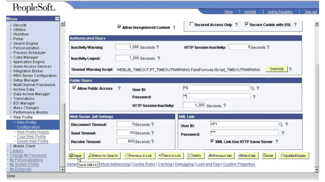The height and width of the screenshot is (182, 325).
Task: Open the Debugging tab link
Action: pyautogui.click(x=184, y=164)
